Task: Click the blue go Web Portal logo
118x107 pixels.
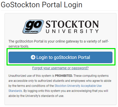Action: 33,27
